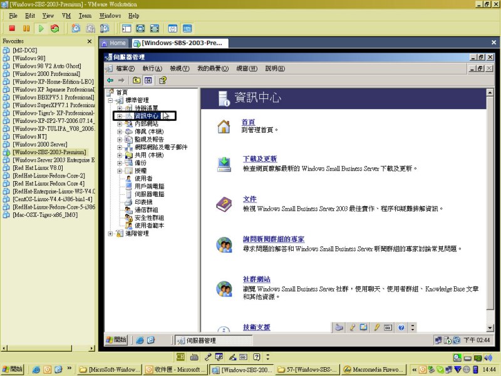501x376 pixels.
Task: Open the 說明(H) menu in 伺服器管理
Action: tap(275, 68)
